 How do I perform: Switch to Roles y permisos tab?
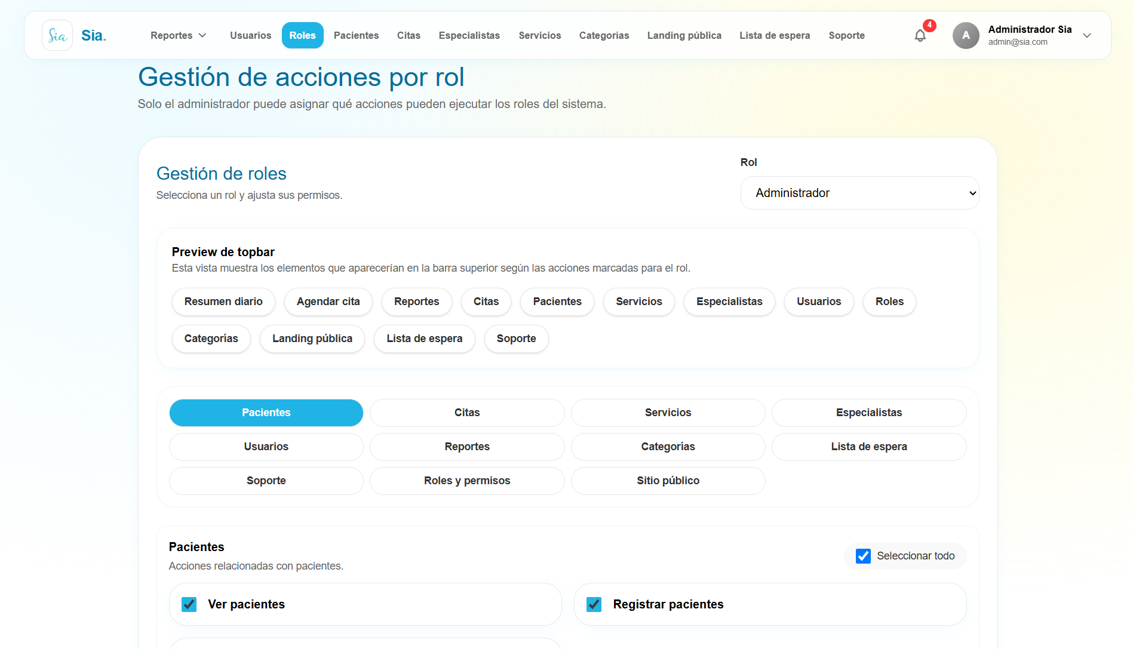(x=467, y=481)
